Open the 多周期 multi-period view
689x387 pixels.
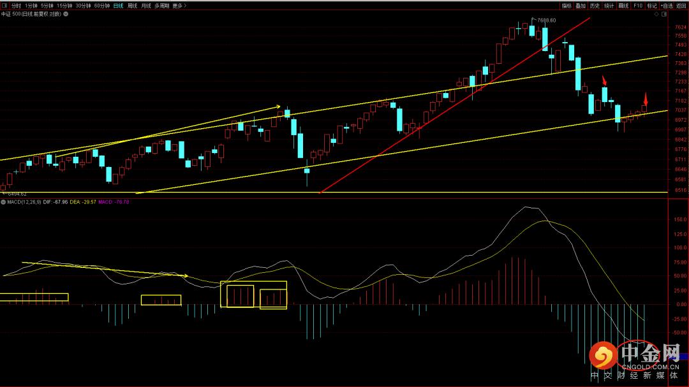(161, 6)
